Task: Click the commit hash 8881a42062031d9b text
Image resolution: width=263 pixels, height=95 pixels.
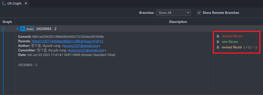Action: coord(68,37)
